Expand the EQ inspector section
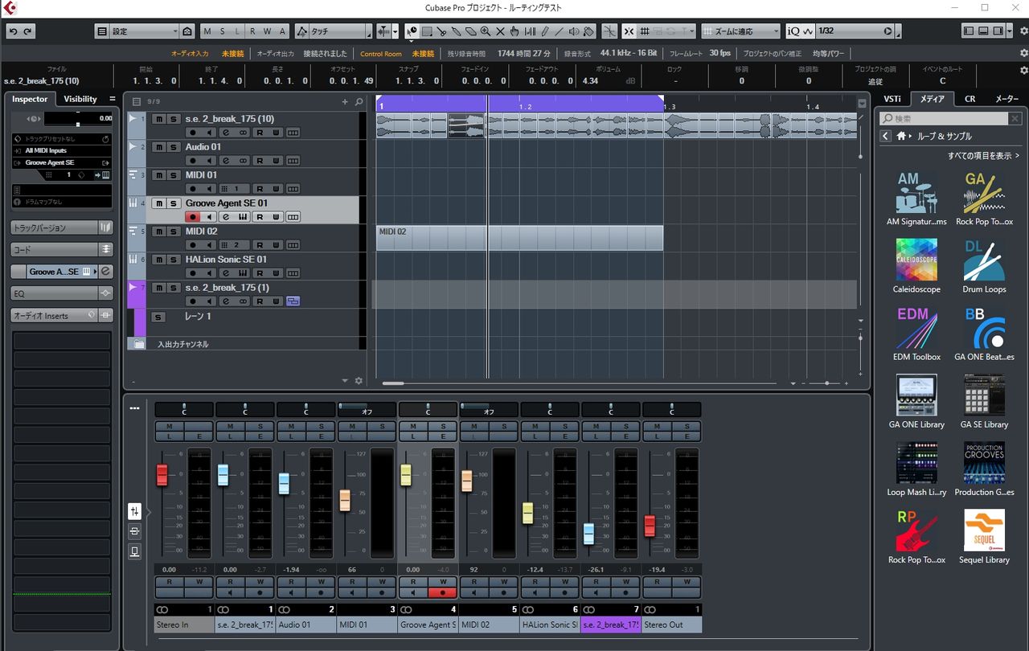Screen dimensions: 1029x651 pos(62,294)
